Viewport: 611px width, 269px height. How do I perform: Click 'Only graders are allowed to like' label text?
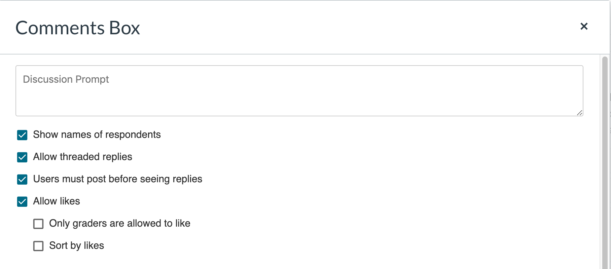click(119, 224)
